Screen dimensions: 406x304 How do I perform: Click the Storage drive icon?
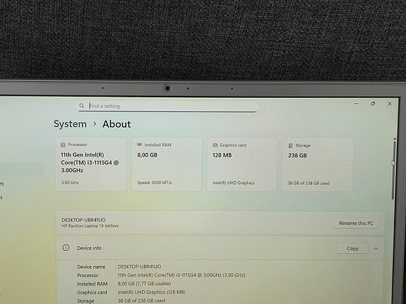tap(290, 146)
